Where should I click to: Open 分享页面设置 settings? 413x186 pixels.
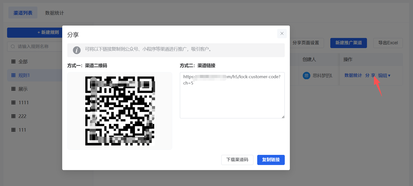[307, 43]
